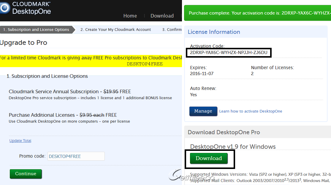Open the Download navigation item

(x=162, y=16)
